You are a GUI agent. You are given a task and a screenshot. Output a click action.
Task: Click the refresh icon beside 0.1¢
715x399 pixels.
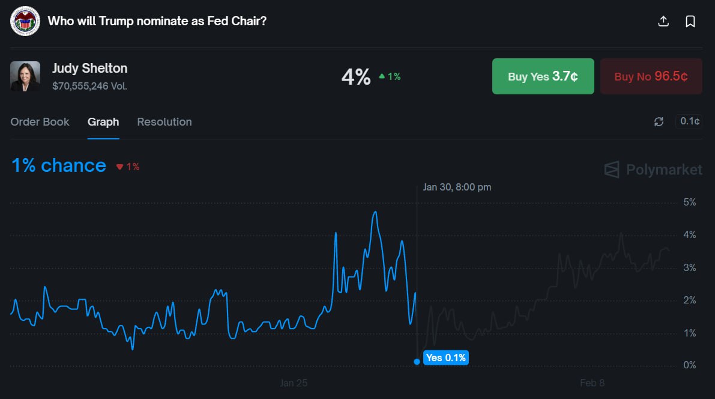tap(659, 122)
